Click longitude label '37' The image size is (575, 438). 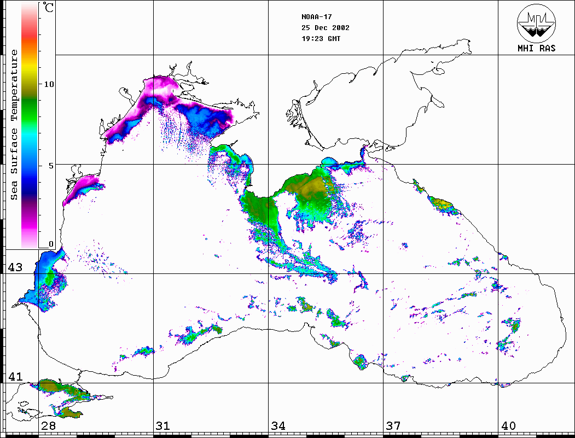[x=393, y=425]
